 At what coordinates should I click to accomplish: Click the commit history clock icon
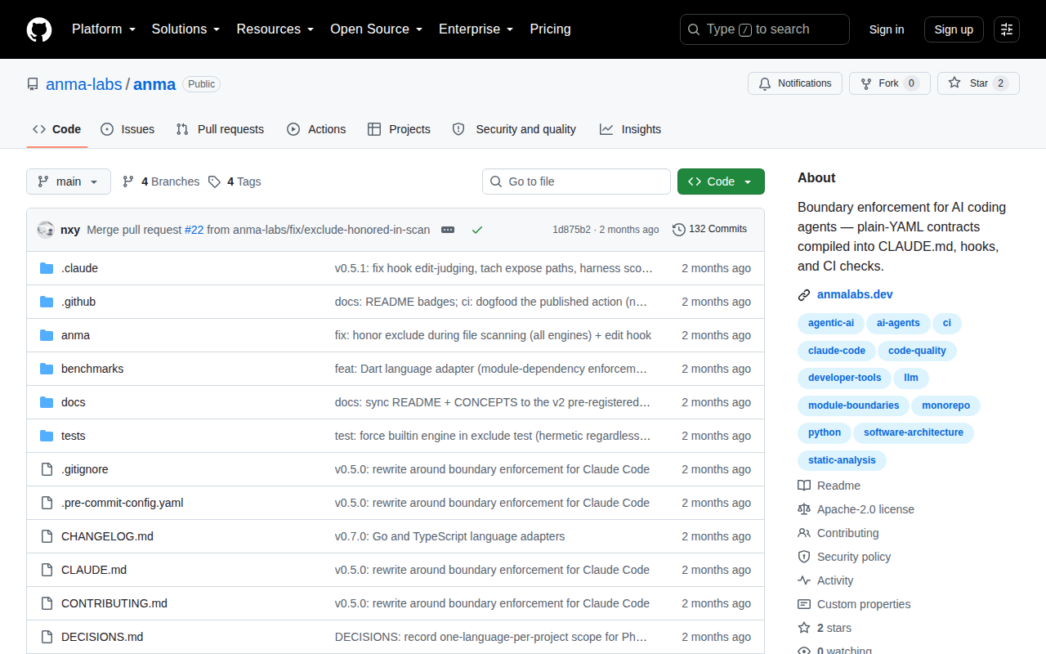click(679, 230)
